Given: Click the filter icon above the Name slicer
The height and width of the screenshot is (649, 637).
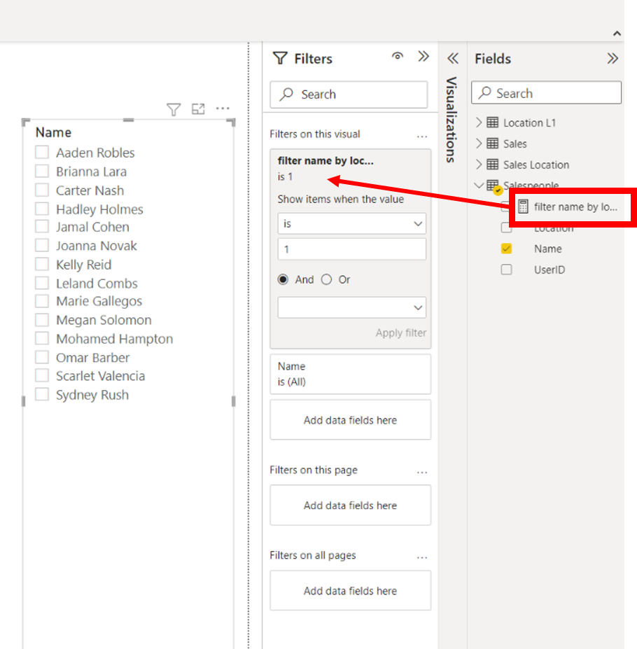Looking at the screenshot, I should [174, 109].
